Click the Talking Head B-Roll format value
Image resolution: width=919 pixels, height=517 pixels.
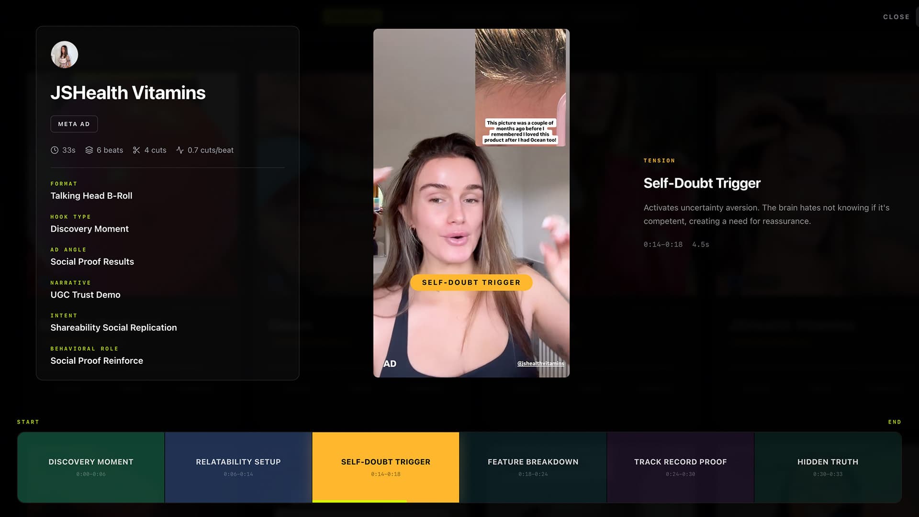coord(91,196)
